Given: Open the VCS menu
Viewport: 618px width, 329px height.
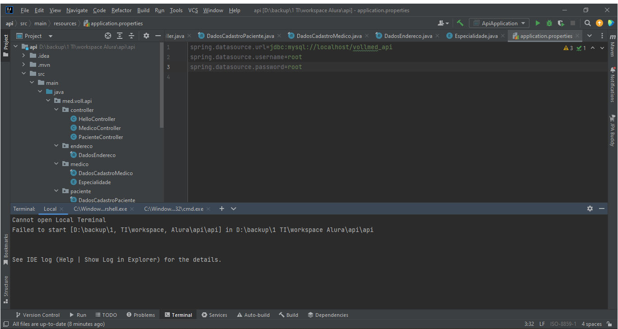Looking at the screenshot, I should coord(193,10).
